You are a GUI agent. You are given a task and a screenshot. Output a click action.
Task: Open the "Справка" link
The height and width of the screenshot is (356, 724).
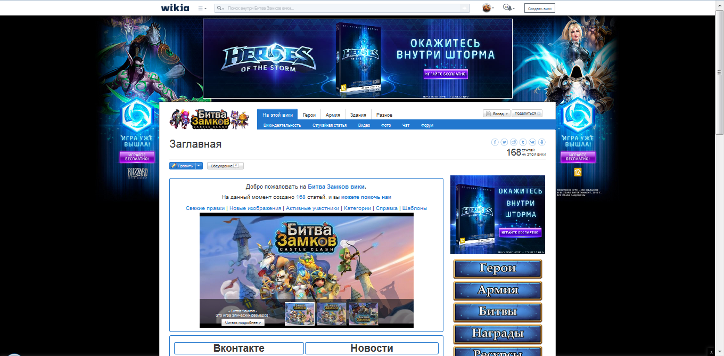click(x=386, y=208)
